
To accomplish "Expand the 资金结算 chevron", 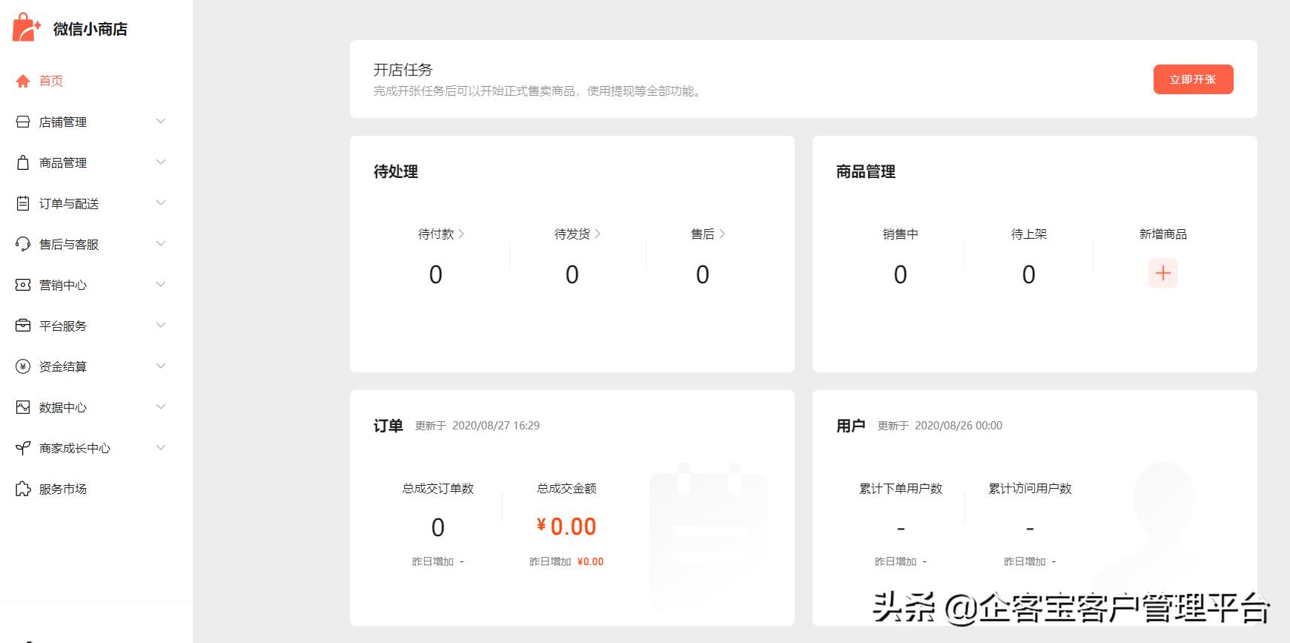I will click(161, 366).
